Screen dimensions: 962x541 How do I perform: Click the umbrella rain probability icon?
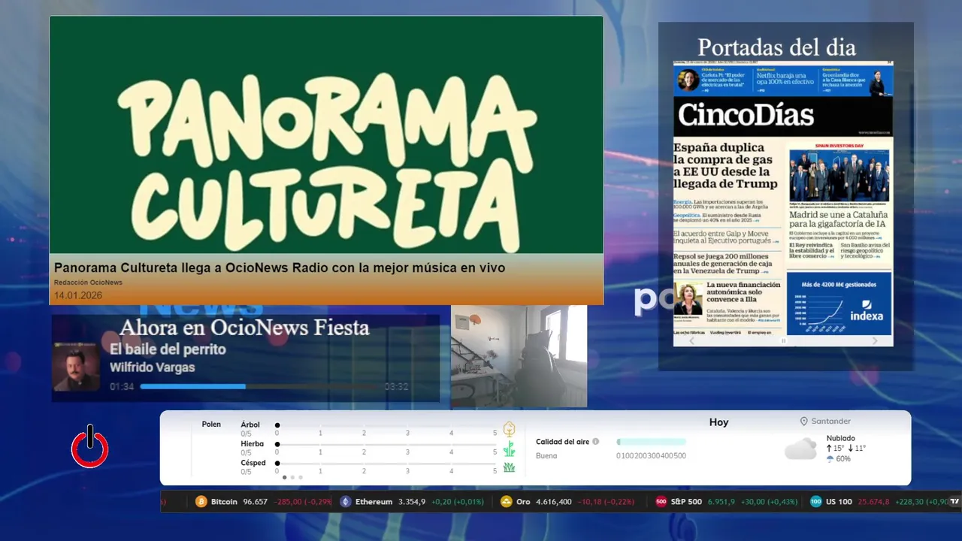(x=830, y=459)
